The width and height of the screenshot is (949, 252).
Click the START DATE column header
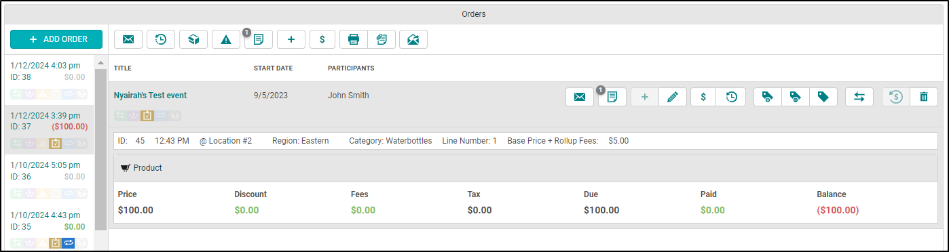(273, 68)
